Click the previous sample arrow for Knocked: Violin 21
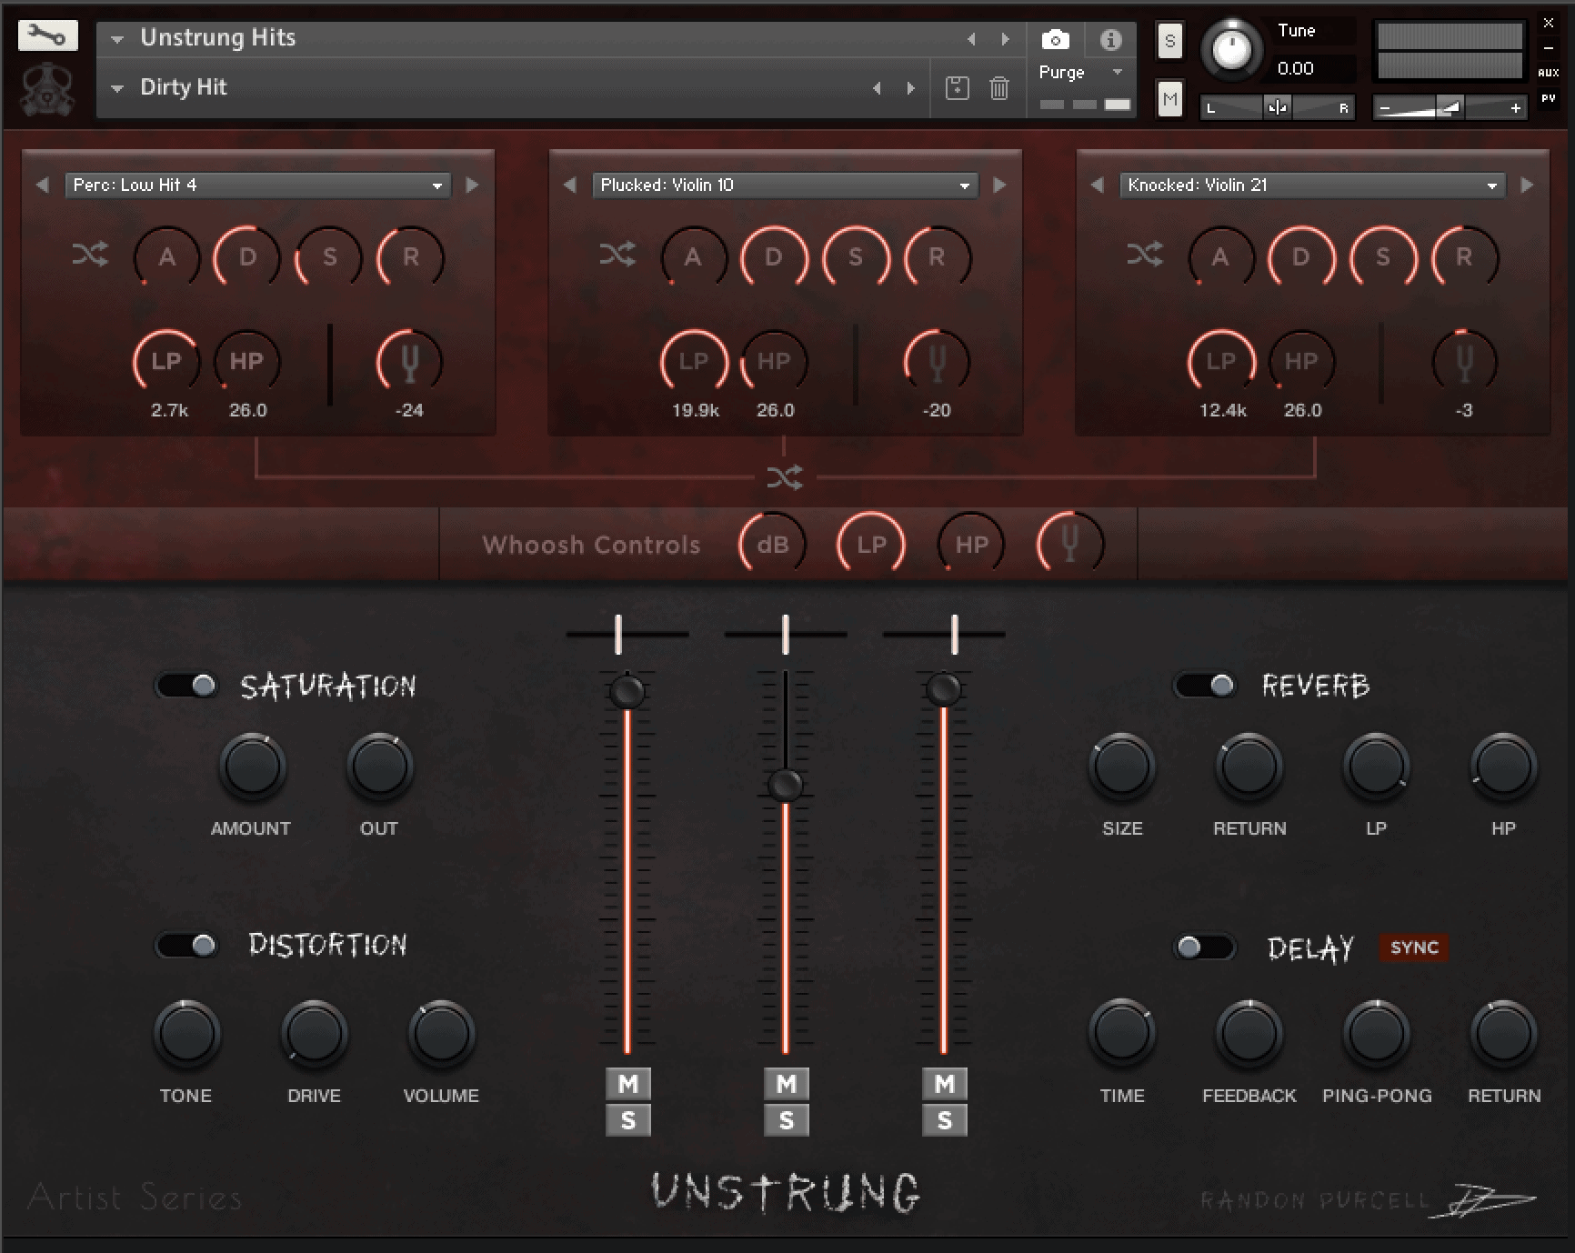The height and width of the screenshot is (1253, 1575). tap(1098, 185)
